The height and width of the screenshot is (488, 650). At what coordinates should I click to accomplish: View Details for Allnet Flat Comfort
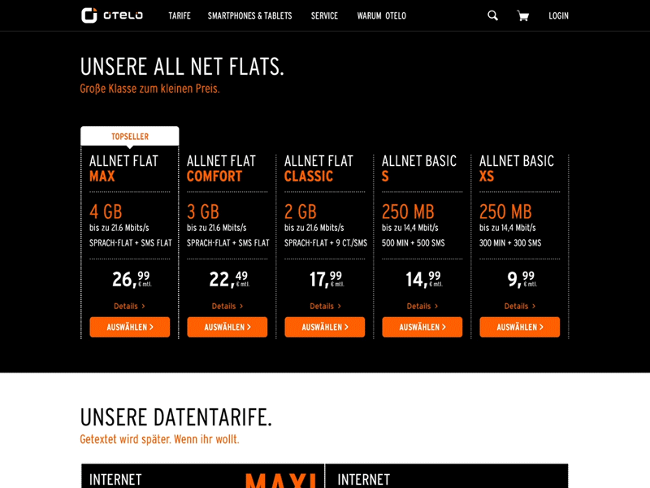point(227,307)
